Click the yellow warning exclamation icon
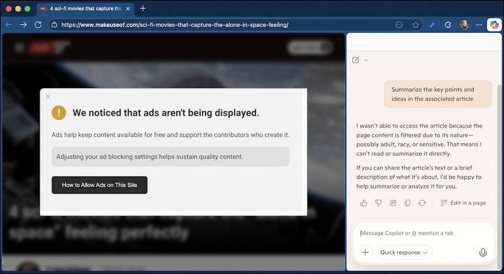This screenshot has height=274, width=504. 59,112
